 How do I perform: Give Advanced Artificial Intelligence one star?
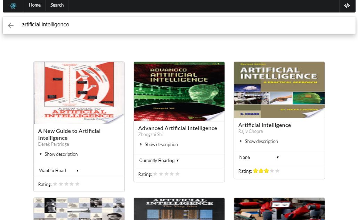tap(155, 174)
